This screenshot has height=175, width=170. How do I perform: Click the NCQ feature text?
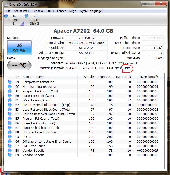click(x=118, y=68)
